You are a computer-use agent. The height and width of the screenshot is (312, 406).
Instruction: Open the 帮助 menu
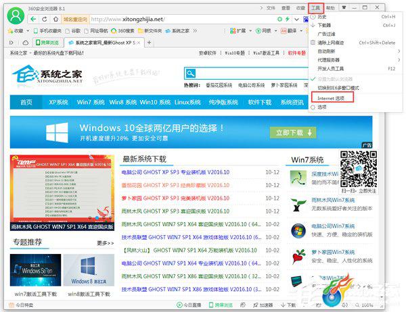330,8
